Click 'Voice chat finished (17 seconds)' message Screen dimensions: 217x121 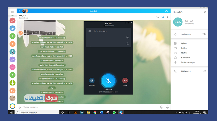pyautogui.click(x=52, y=51)
